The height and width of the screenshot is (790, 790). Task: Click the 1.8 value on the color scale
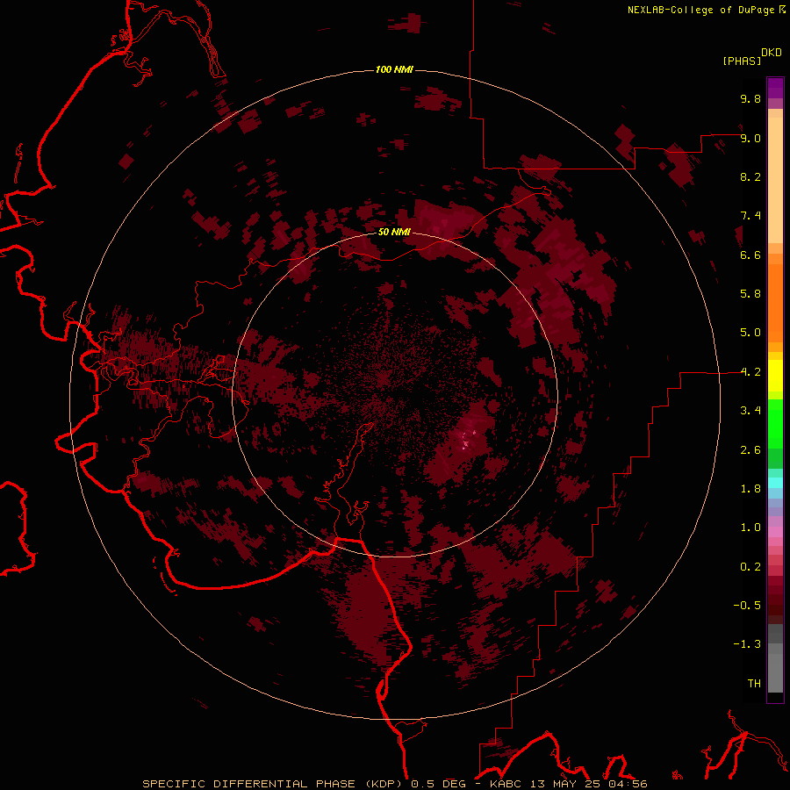coord(750,489)
